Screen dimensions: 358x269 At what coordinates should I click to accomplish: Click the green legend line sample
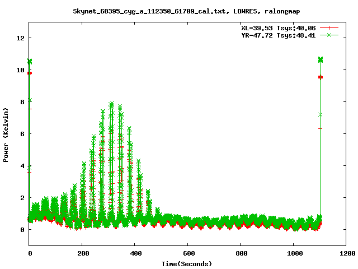[x=329, y=35]
